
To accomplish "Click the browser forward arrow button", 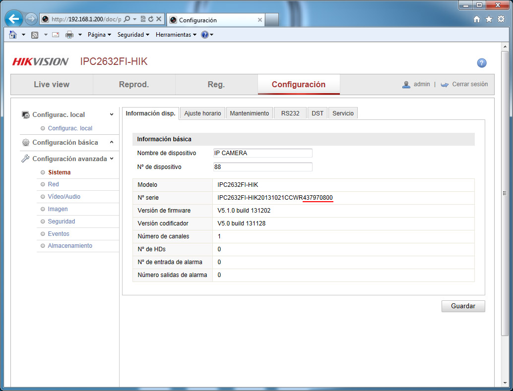I will 31,19.
